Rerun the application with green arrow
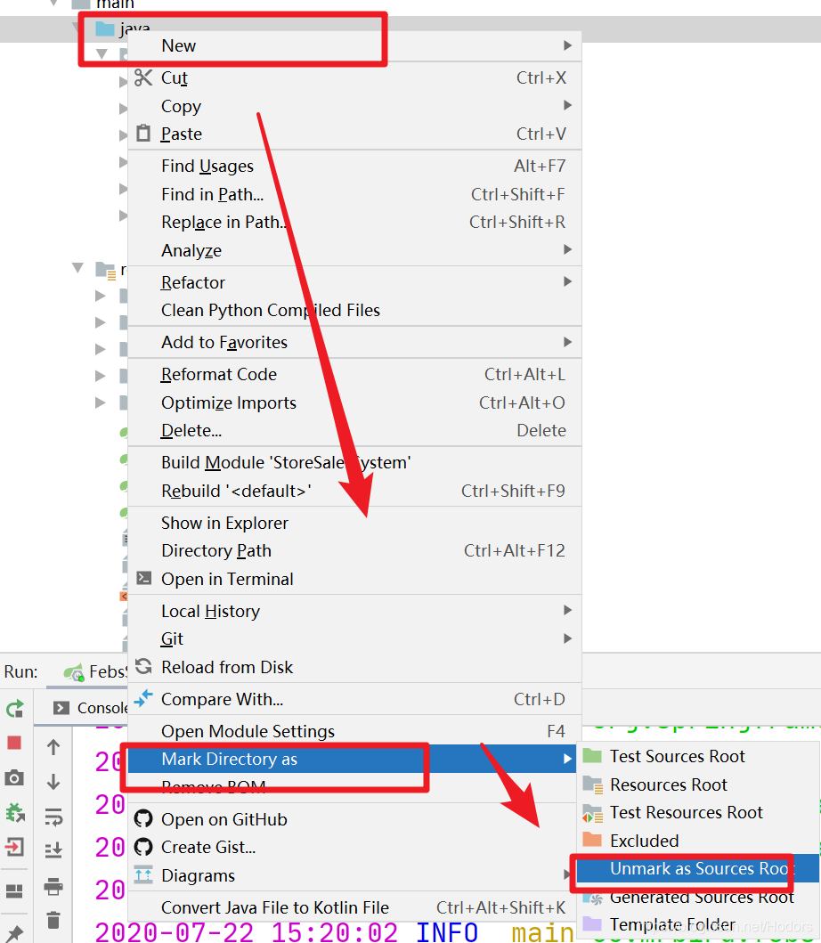Viewport: 821px width, 943px height. [14, 709]
